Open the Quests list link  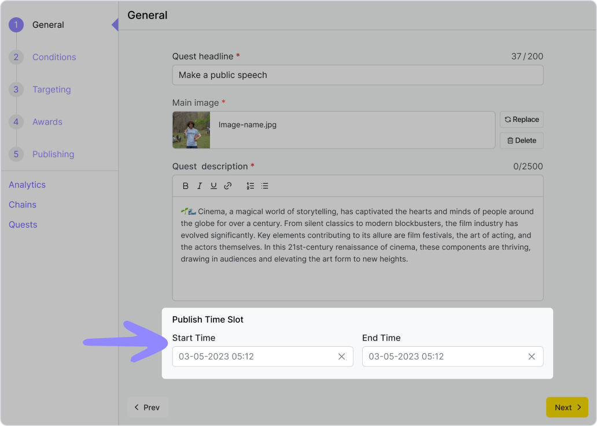click(23, 225)
